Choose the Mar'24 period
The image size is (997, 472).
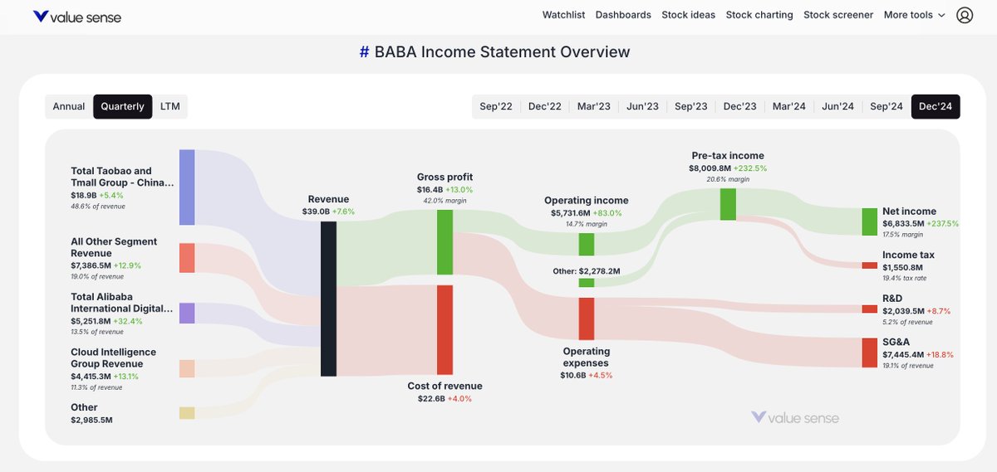tap(789, 106)
